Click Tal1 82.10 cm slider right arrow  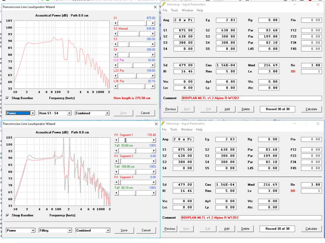click(x=154, y=193)
